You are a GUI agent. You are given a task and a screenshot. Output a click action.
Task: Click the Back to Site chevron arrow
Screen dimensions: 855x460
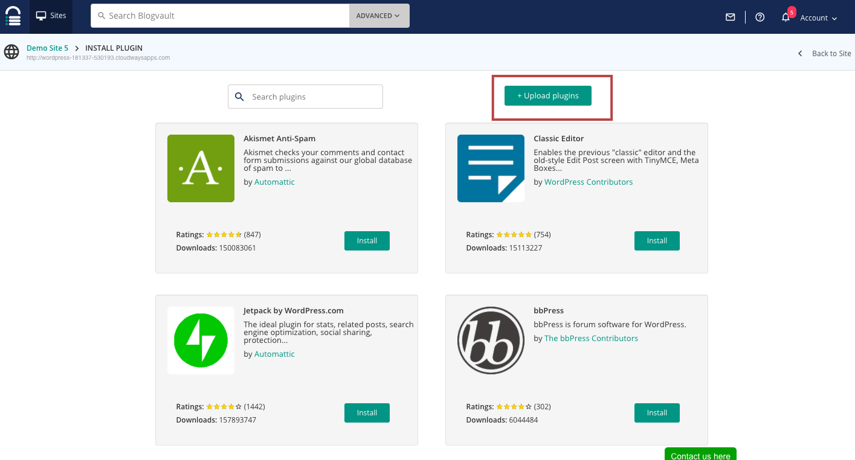point(800,53)
